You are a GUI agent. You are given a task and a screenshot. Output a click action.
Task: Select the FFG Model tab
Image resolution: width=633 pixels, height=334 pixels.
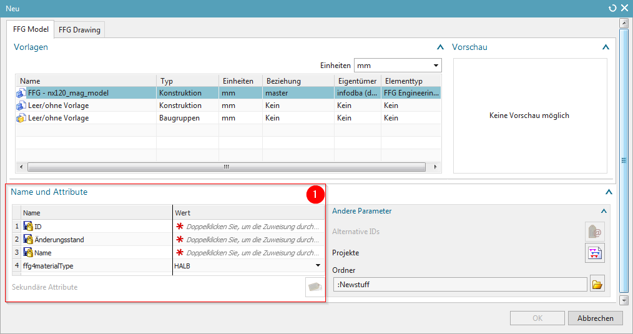tap(31, 29)
